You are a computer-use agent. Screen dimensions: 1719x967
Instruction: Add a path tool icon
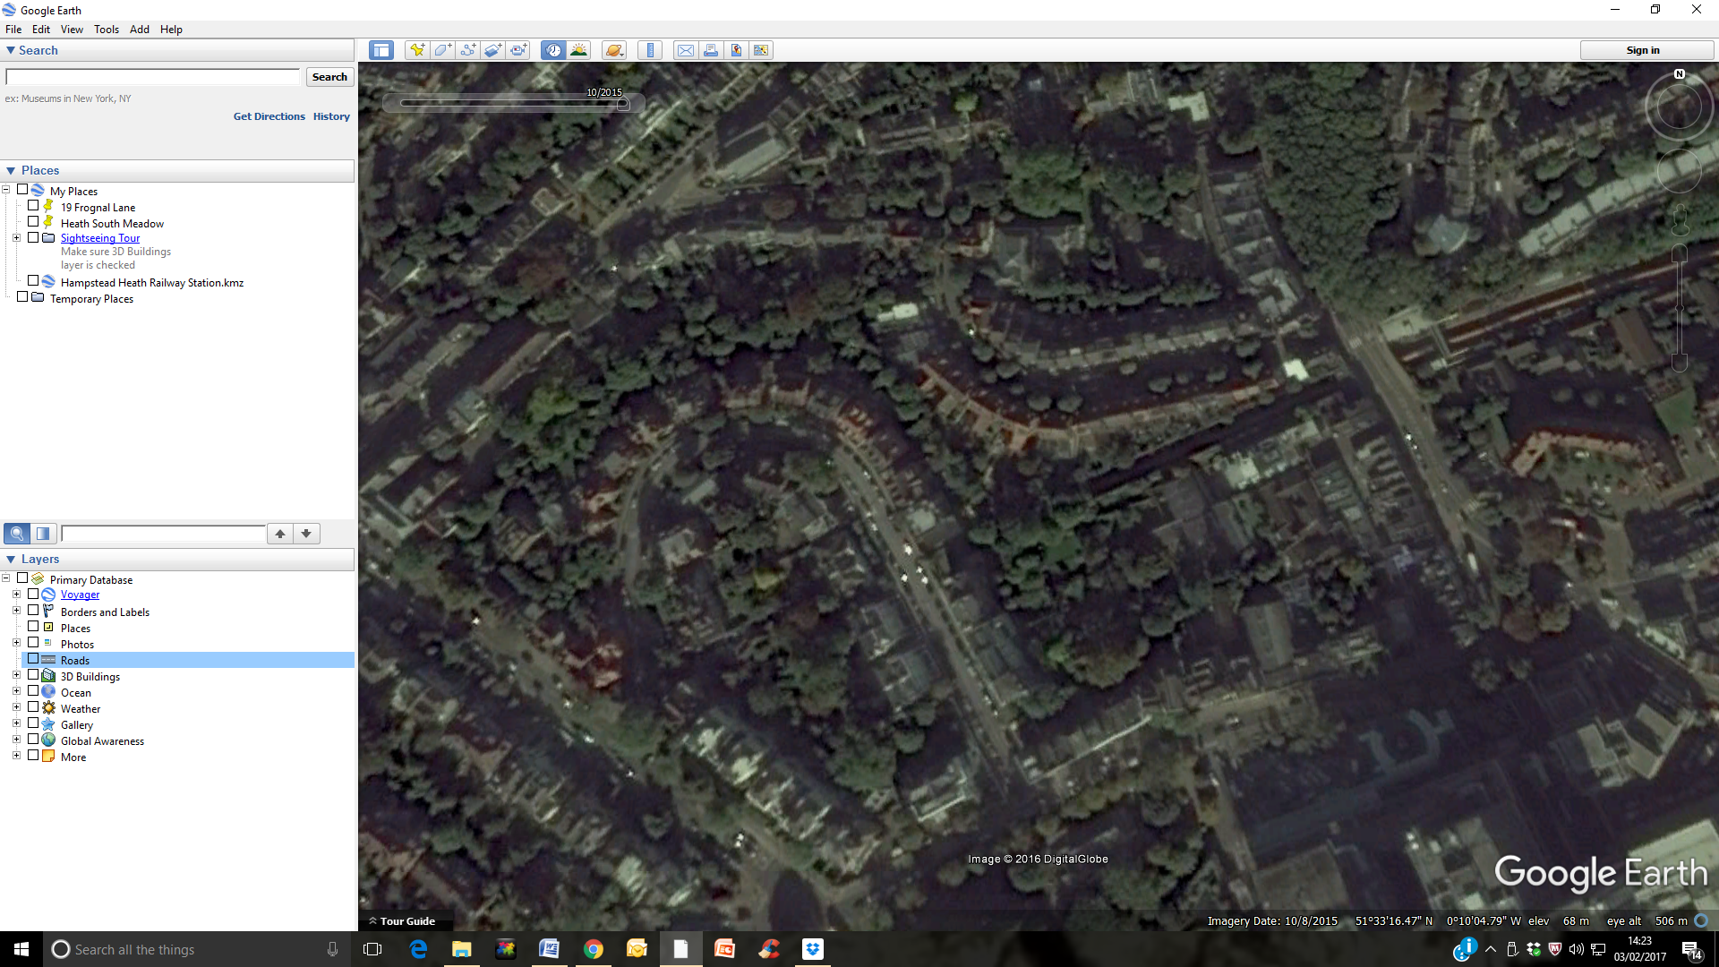coord(467,50)
